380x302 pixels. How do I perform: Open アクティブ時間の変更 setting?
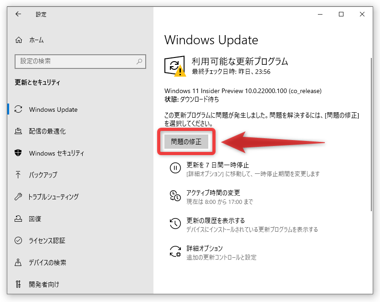[x=213, y=193]
